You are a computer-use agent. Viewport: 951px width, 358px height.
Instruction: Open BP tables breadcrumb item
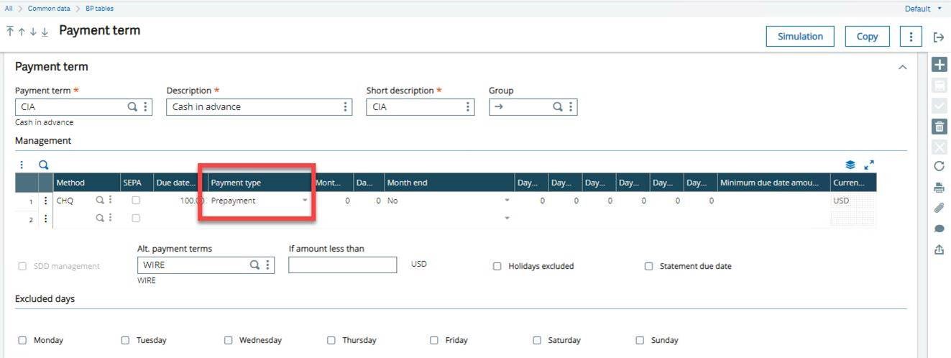(98, 9)
